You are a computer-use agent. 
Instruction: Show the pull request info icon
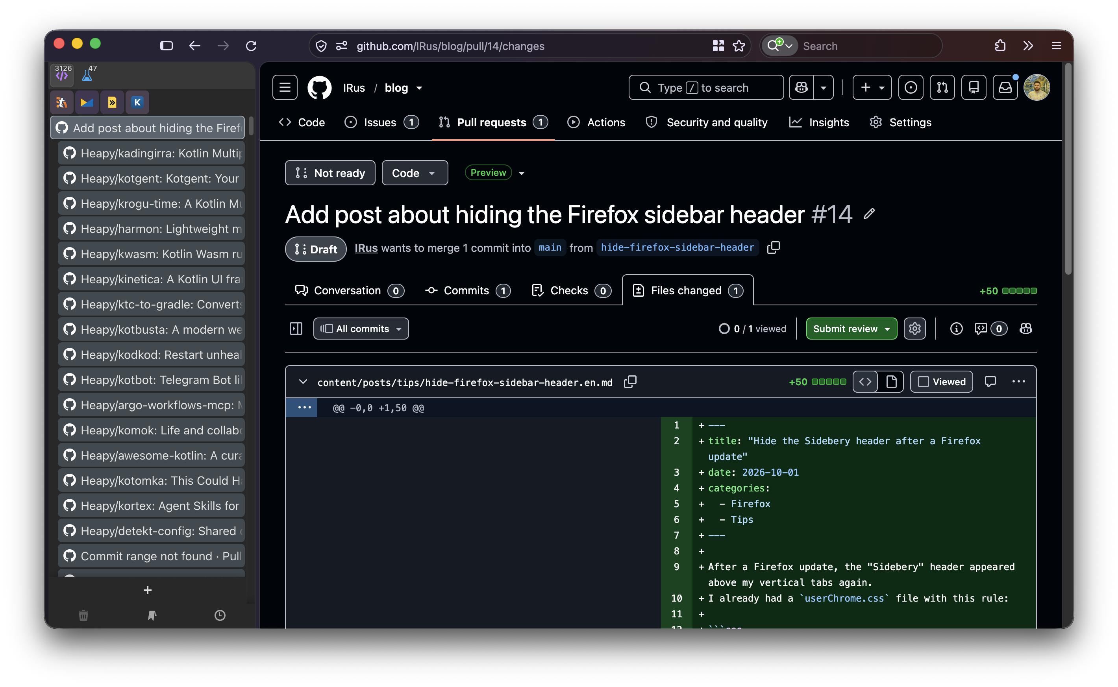pos(956,329)
